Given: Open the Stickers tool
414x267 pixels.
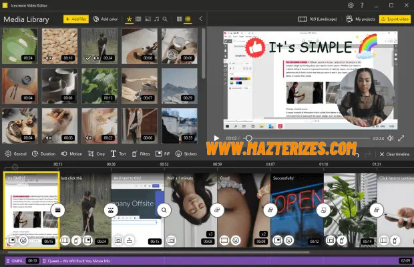Looking at the screenshot, I should point(186,154).
